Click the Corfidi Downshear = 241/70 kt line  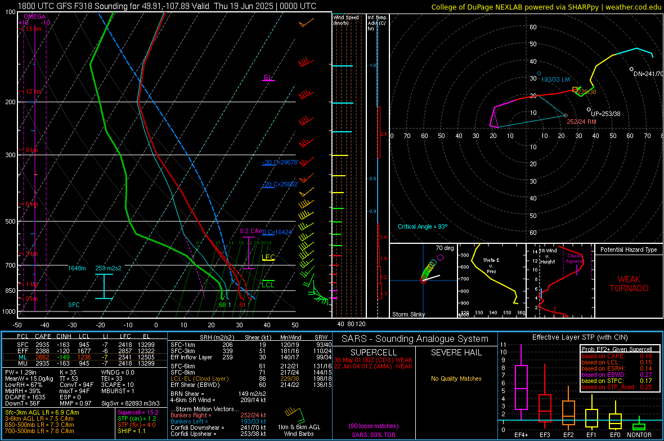point(218,427)
